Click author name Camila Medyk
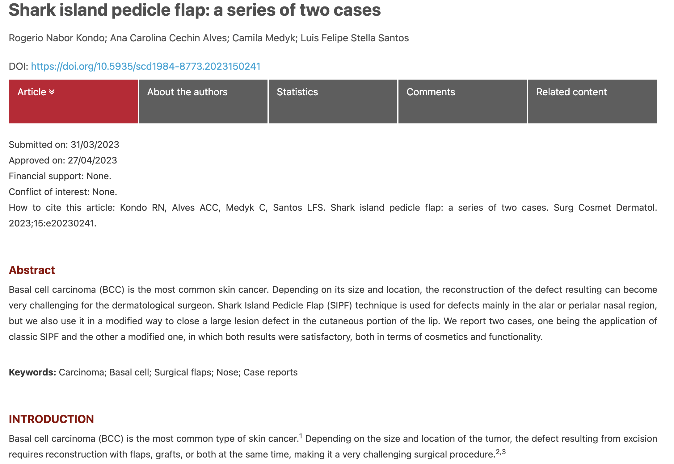This screenshot has height=464, width=674. (263, 38)
